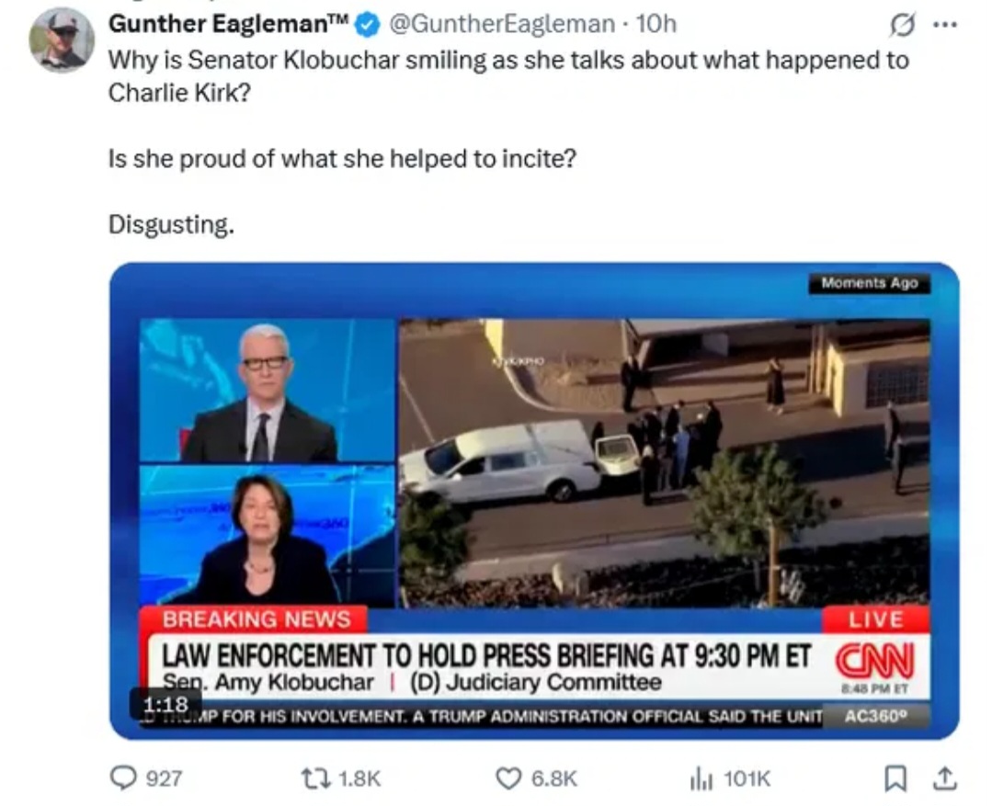Click the Gunther Eagleman display name
The height and width of the screenshot is (806, 992).
tap(228, 24)
